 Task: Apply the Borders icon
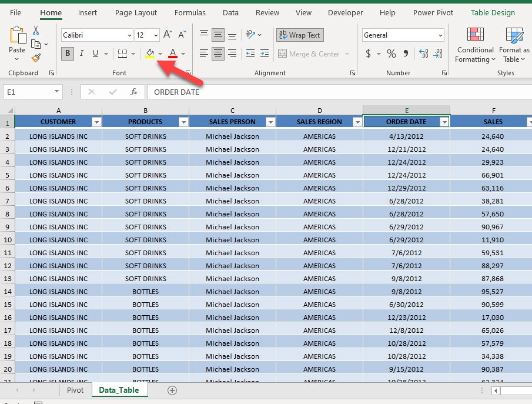122,54
